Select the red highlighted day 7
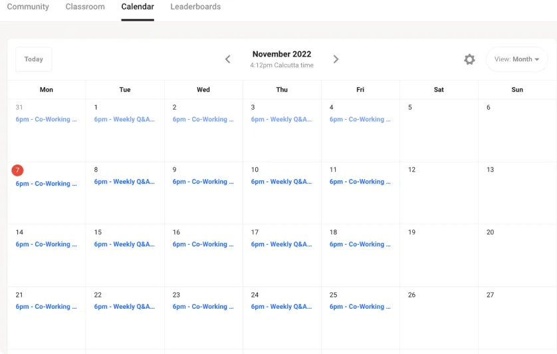 [x=17, y=170]
